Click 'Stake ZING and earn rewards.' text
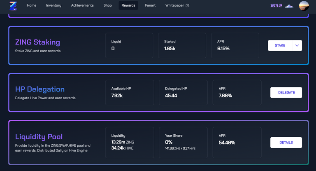Viewport: 316px width, 171px height. click(x=38, y=51)
